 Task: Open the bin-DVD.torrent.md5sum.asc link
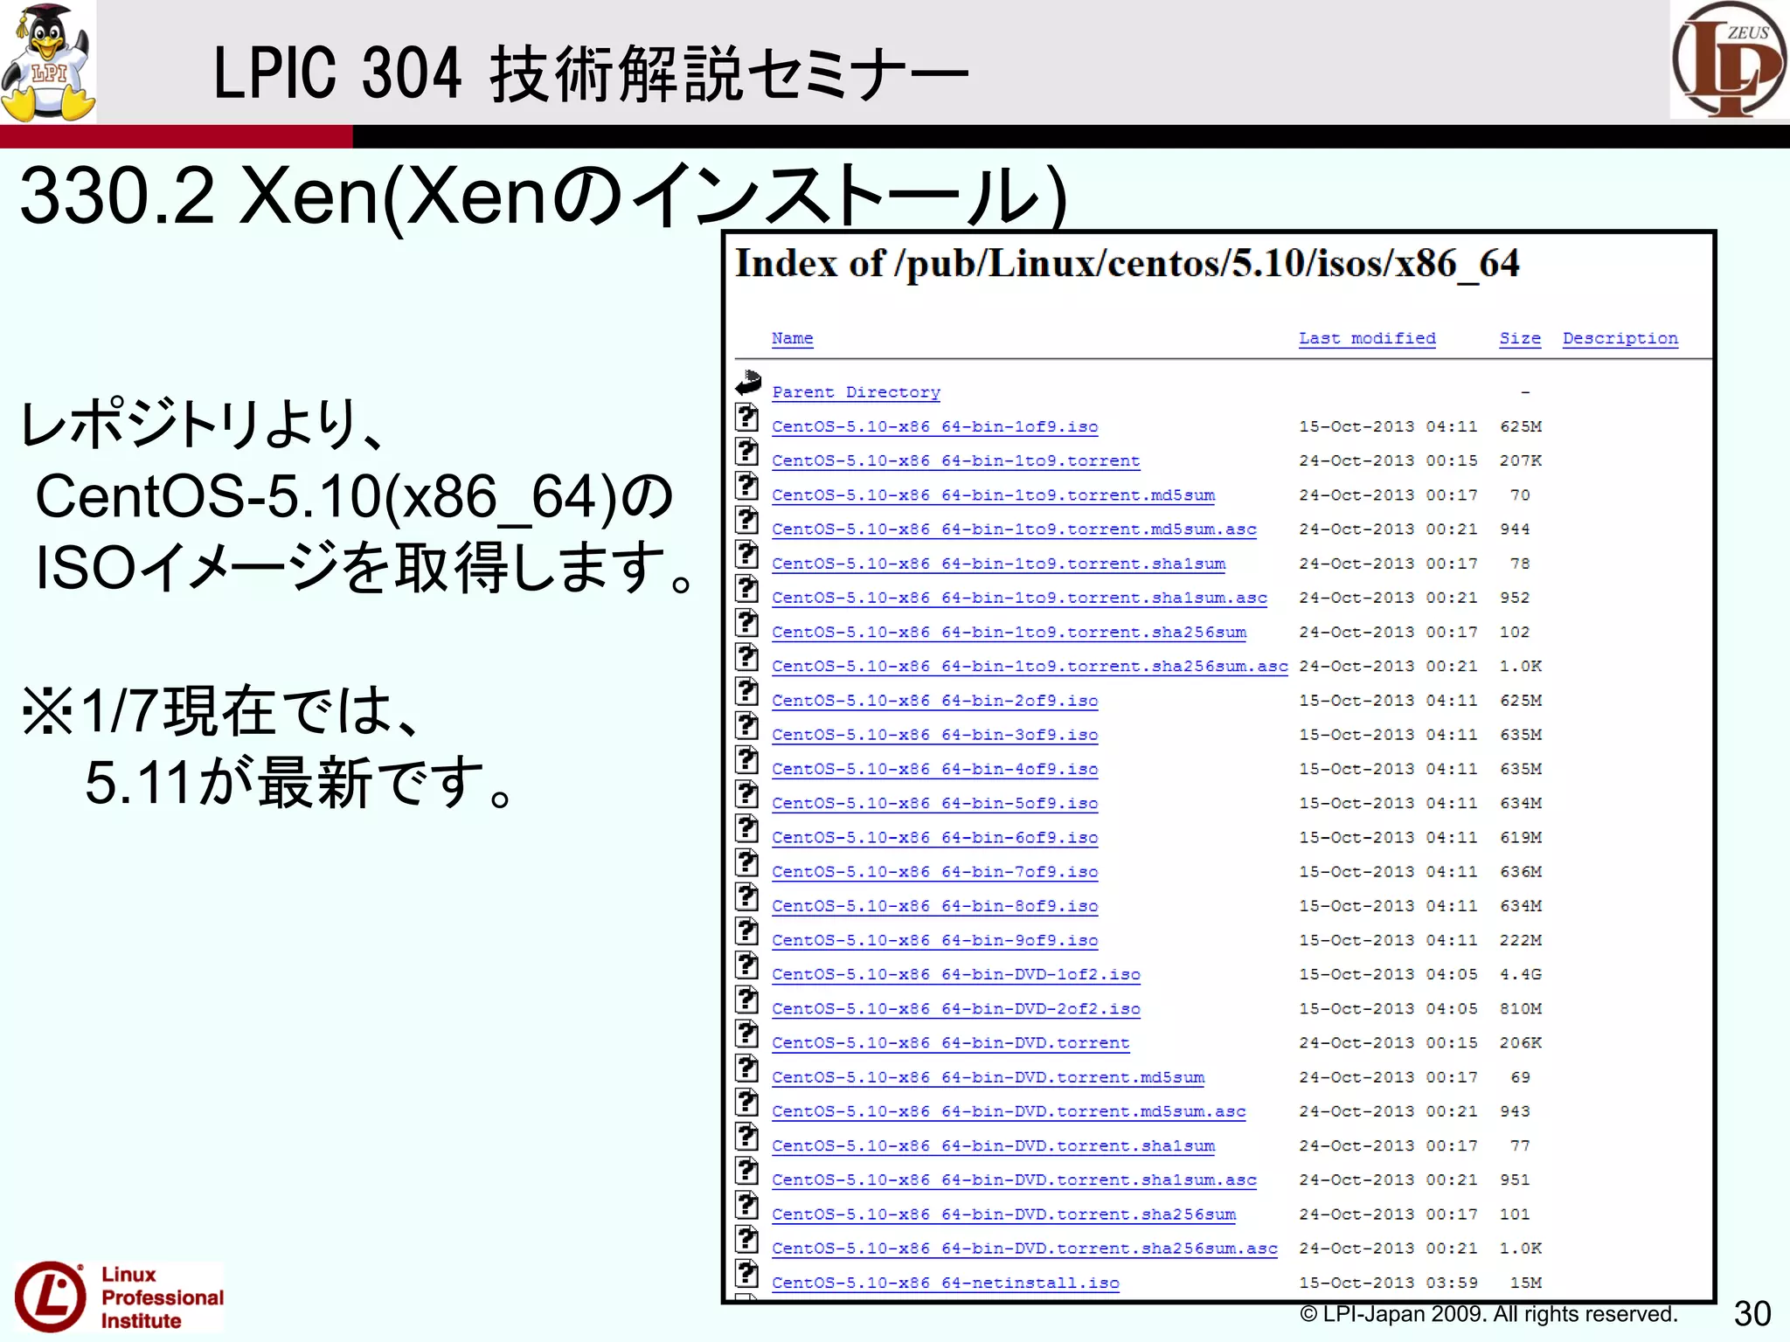[1009, 1111]
